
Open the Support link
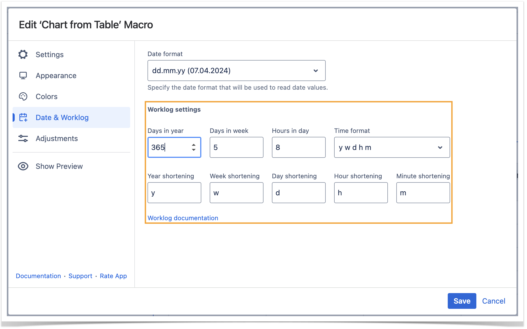[80, 276]
